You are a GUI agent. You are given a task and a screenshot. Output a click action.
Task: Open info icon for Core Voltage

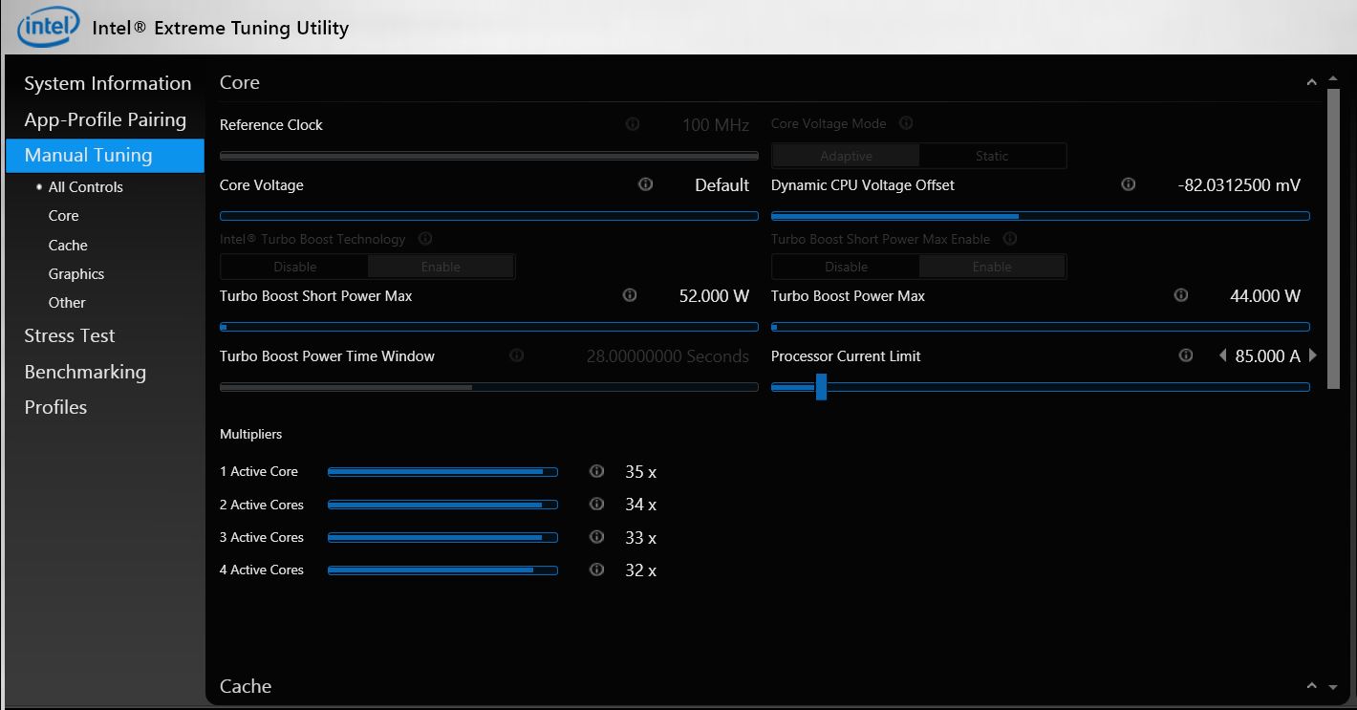click(646, 184)
